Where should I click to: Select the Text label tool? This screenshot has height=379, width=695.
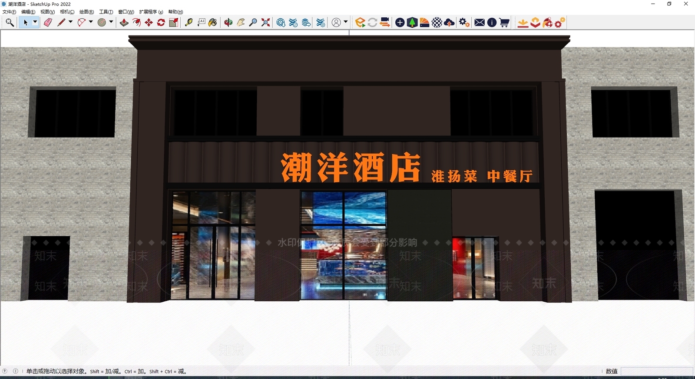pos(201,23)
